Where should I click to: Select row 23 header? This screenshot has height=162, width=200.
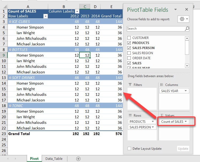tap(4, 134)
